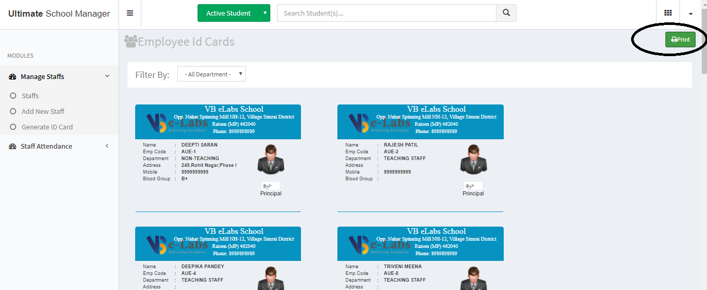Select the name DEEPTI SARAN
Viewport: 707px width, 290px height.
click(x=200, y=145)
